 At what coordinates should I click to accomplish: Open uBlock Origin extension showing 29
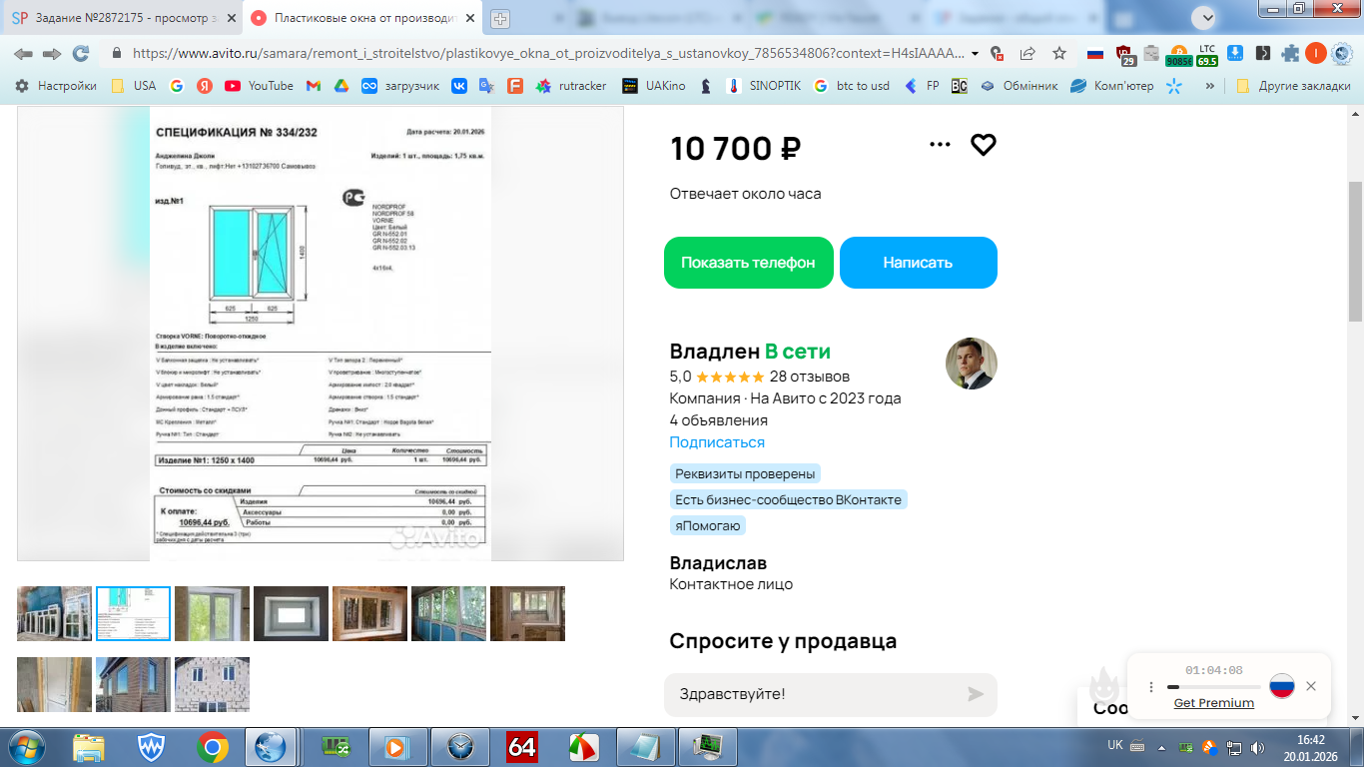[1124, 54]
